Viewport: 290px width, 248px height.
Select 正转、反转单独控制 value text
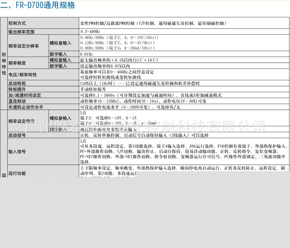[x=144, y=135]
